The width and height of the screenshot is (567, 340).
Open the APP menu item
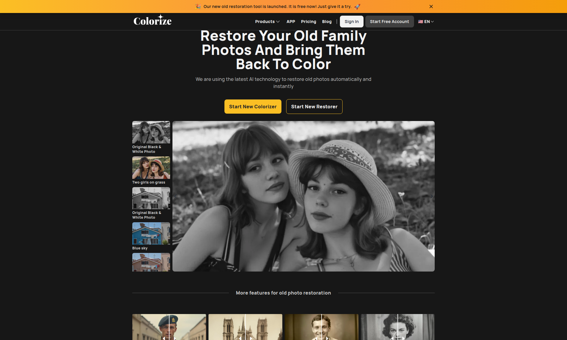tap(291, 22)
